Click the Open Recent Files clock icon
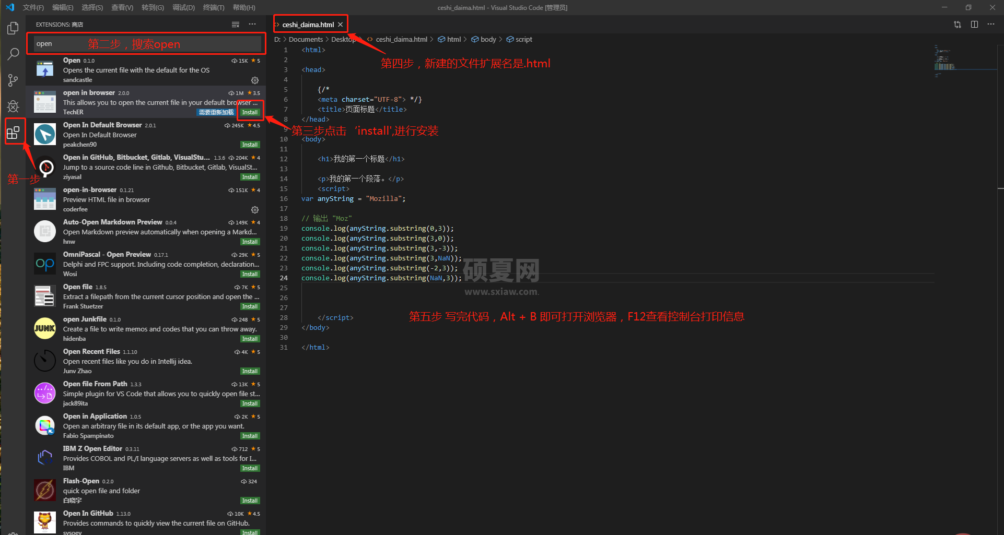This screenshot has height=535, width=1004. tap(45, 361)
